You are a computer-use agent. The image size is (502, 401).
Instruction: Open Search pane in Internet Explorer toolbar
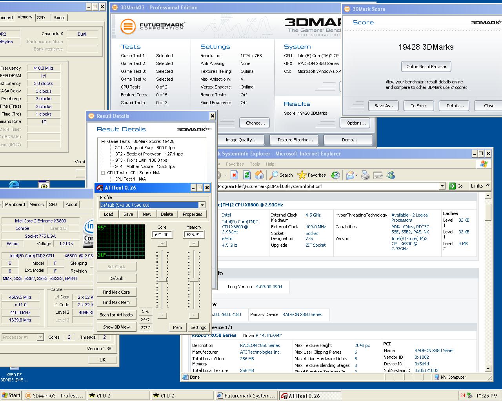pyautogui.click(x=281, y=175)
